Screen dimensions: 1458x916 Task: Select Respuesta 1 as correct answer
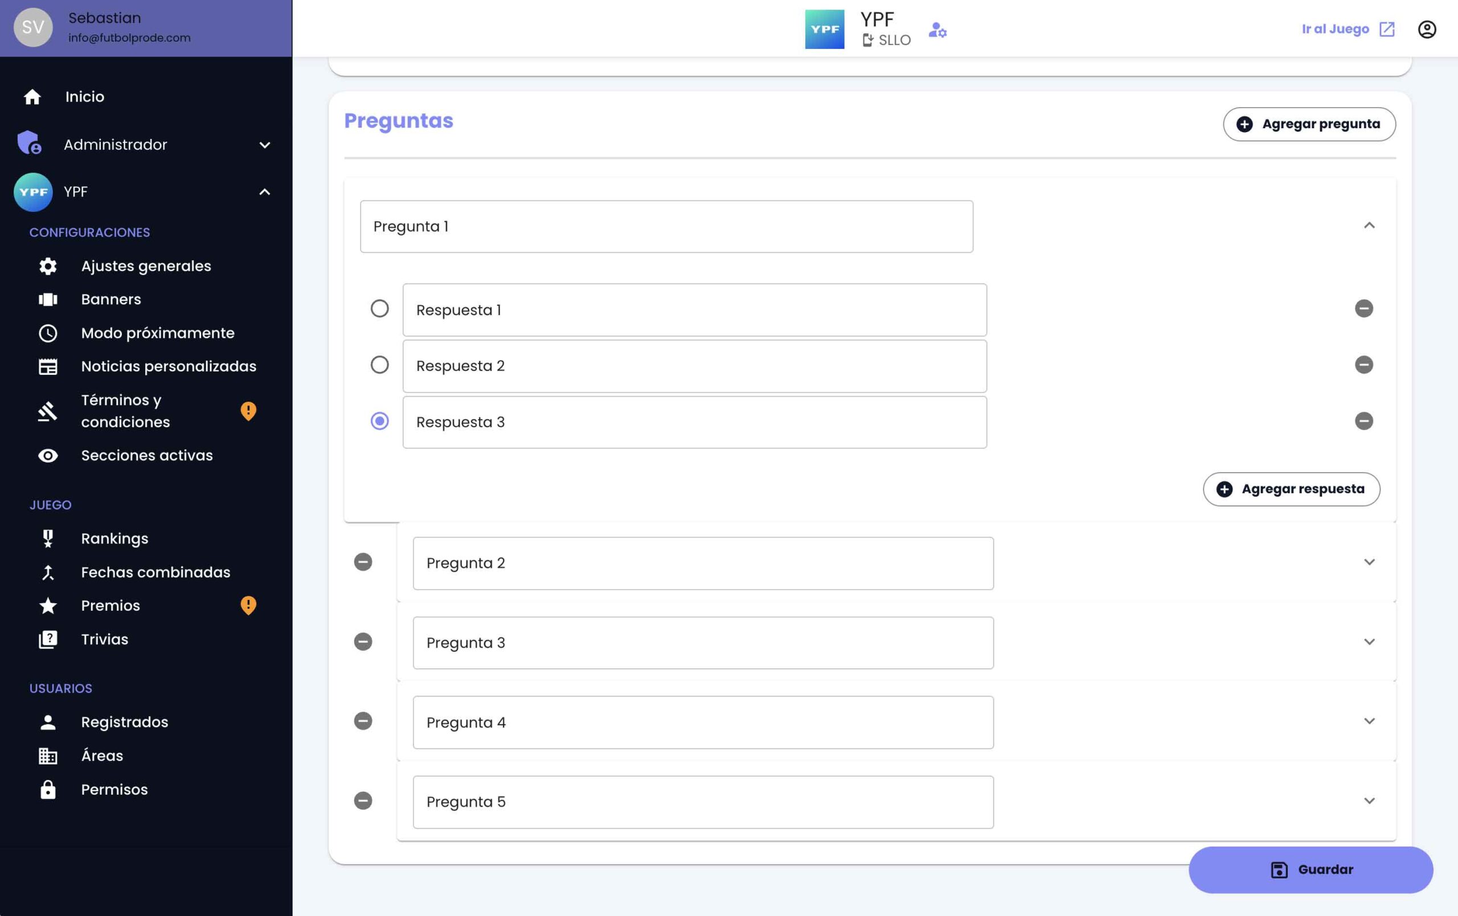380,309
